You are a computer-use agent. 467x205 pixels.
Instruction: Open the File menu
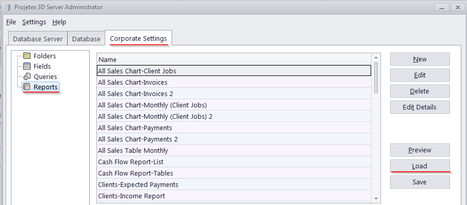click(x=11, y=22)
